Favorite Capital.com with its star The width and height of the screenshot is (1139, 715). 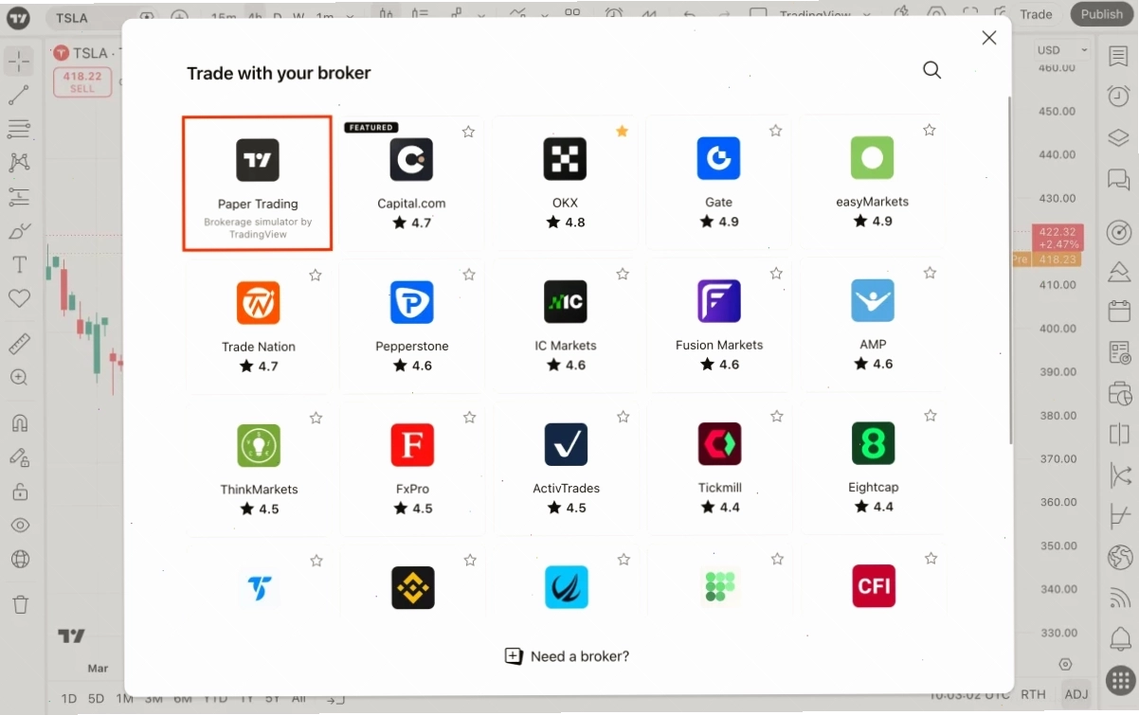pos(468,132)
